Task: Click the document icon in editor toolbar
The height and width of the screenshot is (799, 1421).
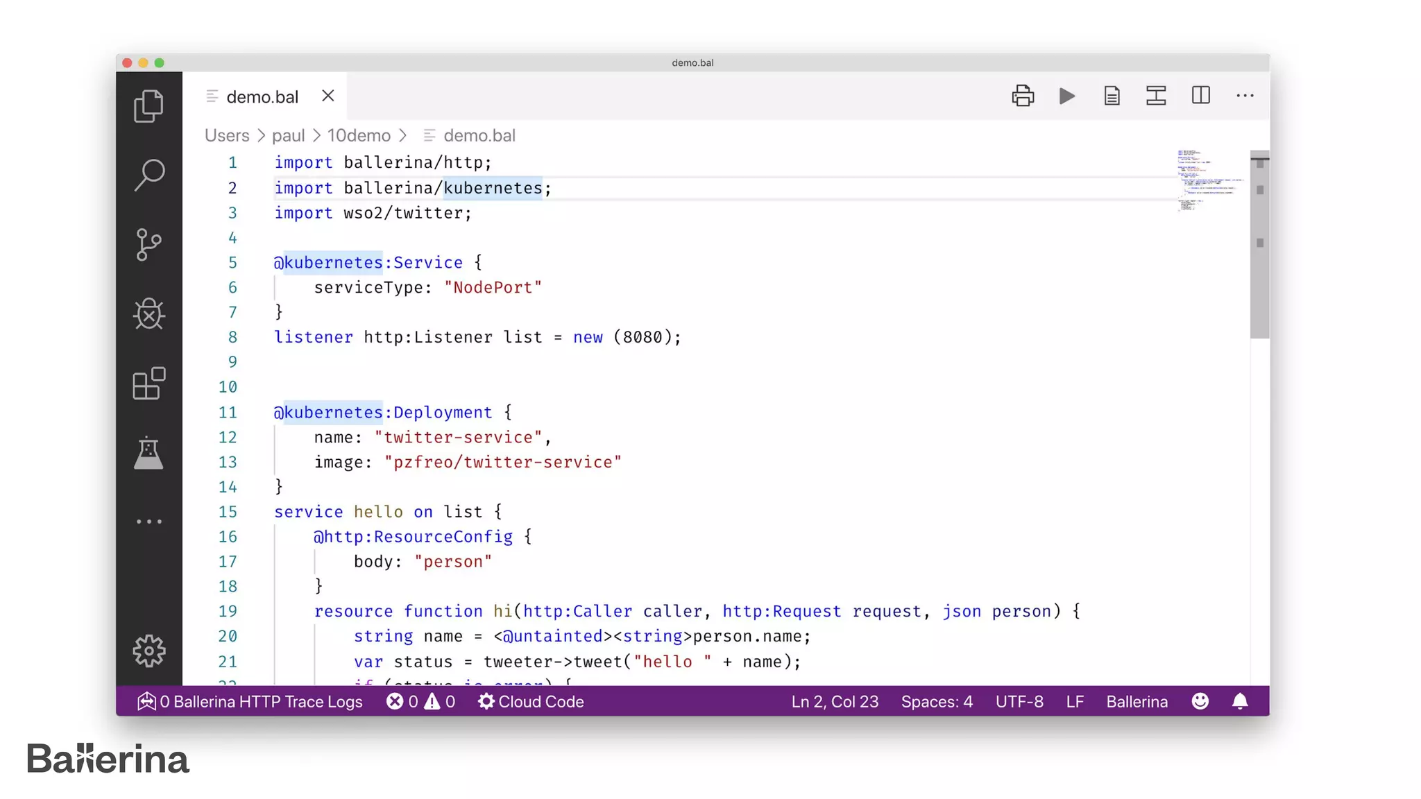Action: click(1112, 96)
